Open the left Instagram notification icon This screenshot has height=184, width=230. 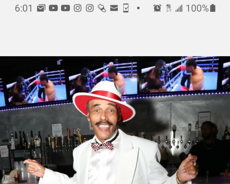pos(78,8)
